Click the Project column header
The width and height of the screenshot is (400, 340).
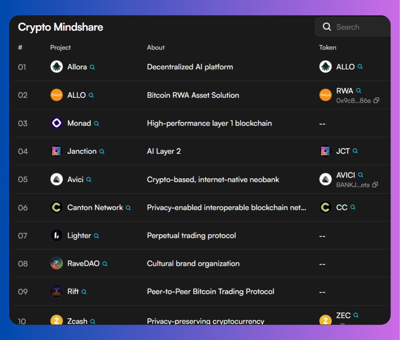click(60, 48)
